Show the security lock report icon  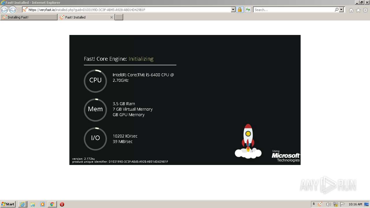[240, 10]
